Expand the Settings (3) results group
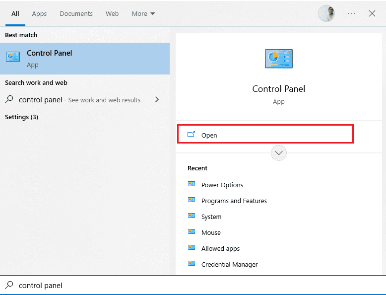This screenshot has height=295, width=386. tap(22, 117)
